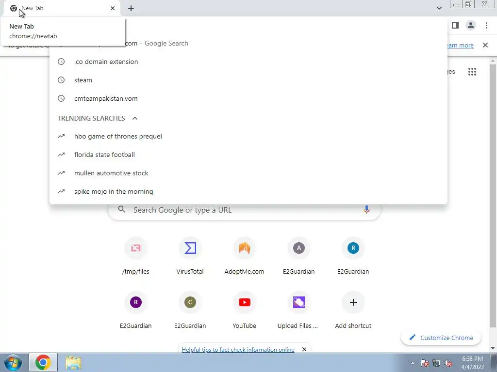This screenshot has height=372, width=497.
Task: Open the Action Center flag icon
Action: [425, 363]
